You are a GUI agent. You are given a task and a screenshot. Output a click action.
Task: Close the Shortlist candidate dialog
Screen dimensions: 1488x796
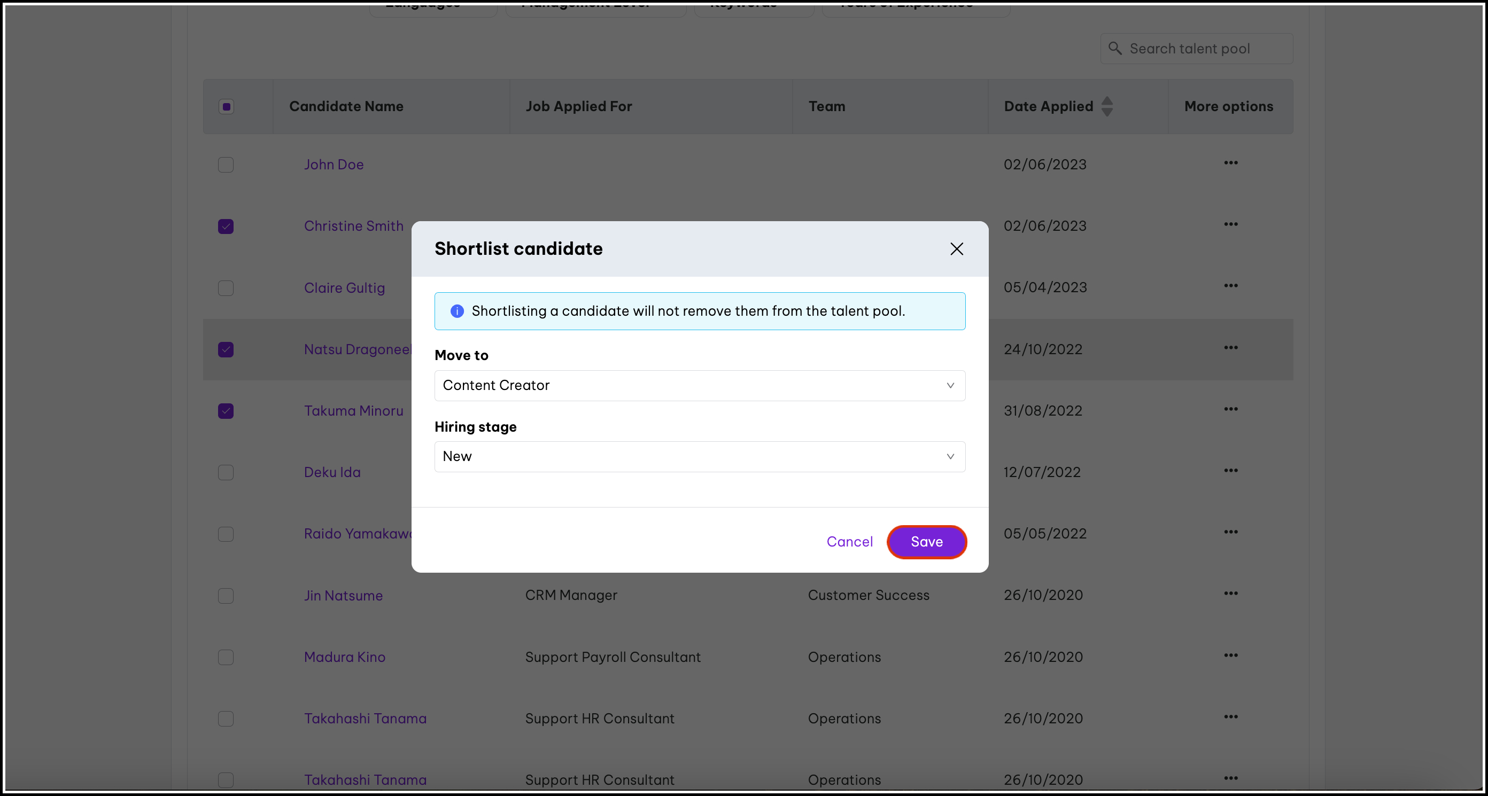click(x=957, y=249)
